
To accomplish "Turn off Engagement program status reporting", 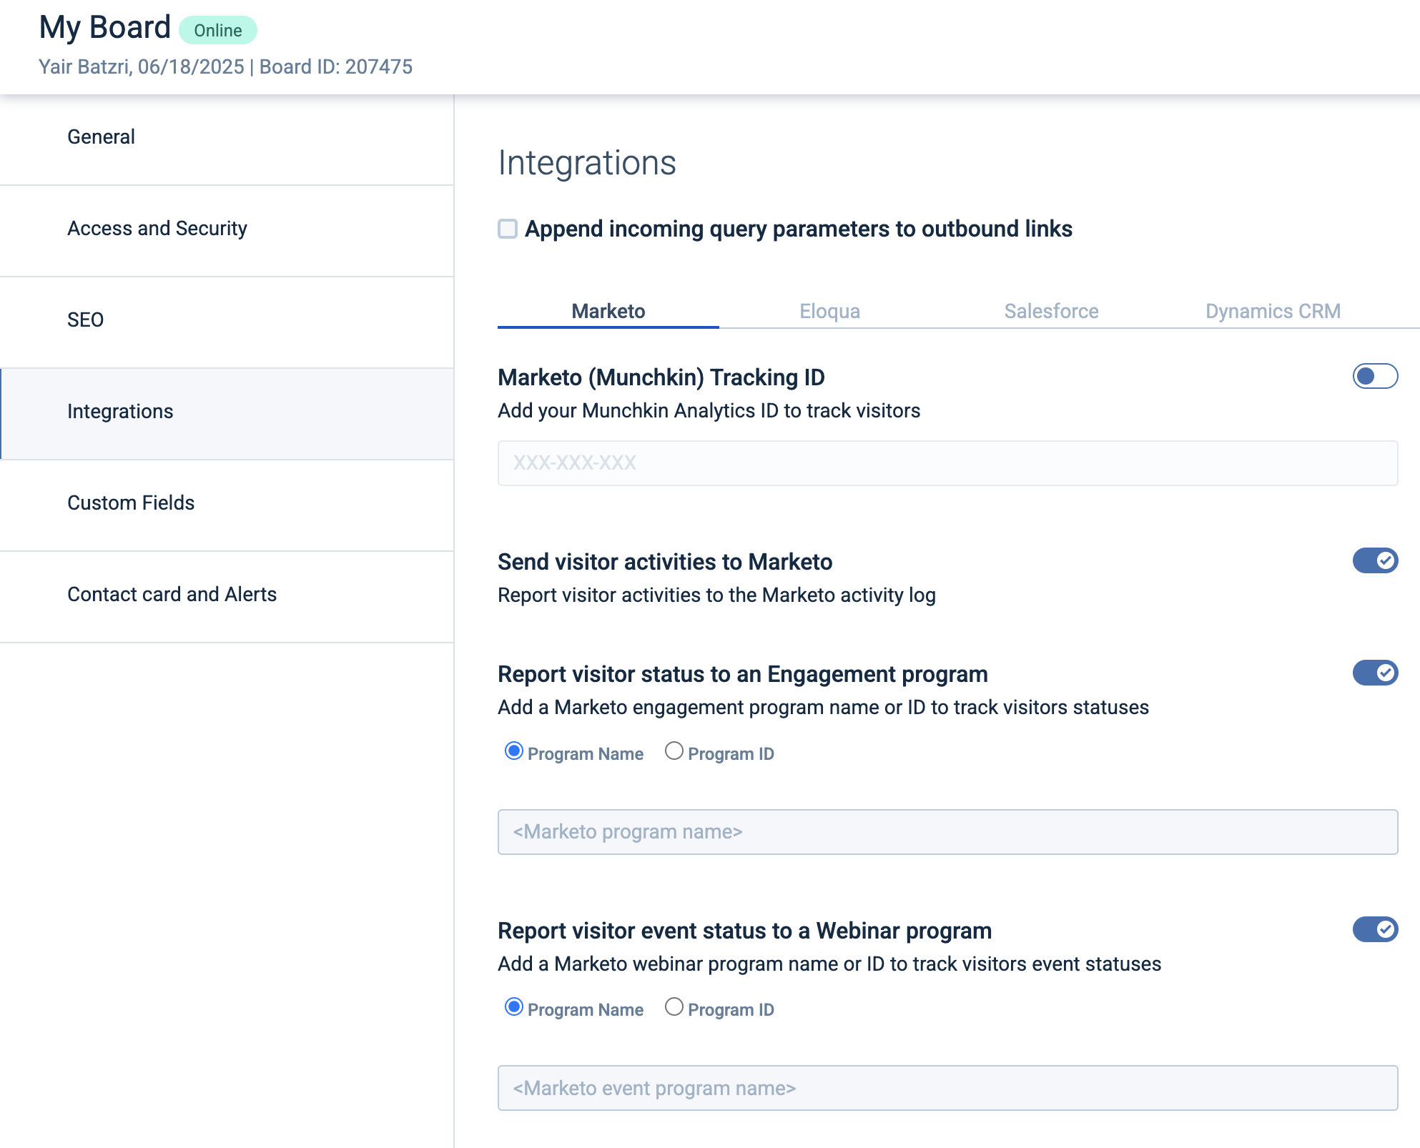I will (x=1374, y=673).
